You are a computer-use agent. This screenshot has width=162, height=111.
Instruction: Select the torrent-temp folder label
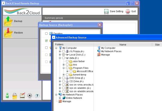click(79, 74)
